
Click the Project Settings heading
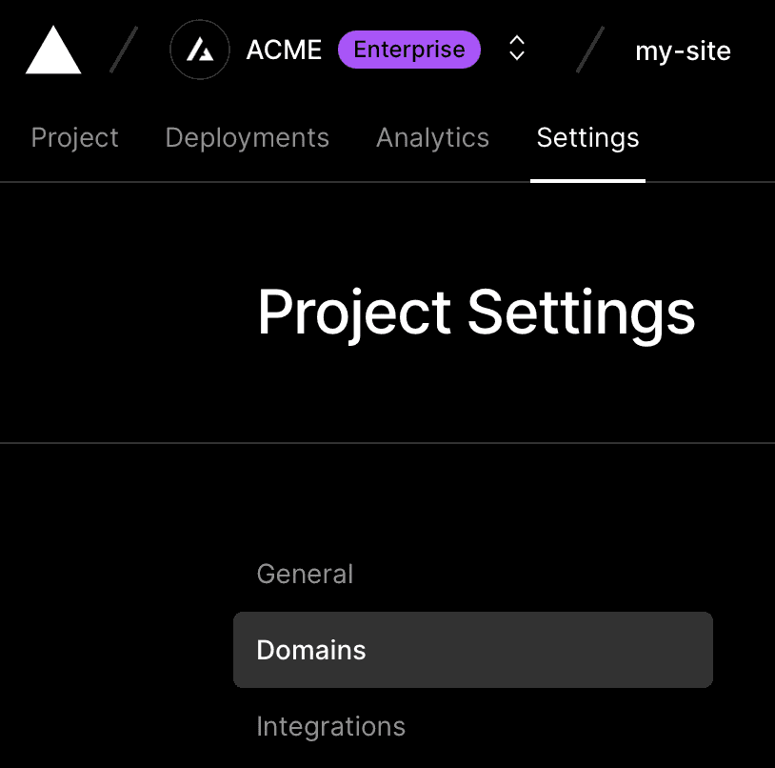click(476, 313)
